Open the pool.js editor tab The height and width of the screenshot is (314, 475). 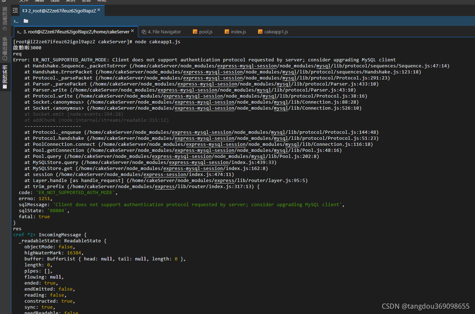[x=203, y=32]
